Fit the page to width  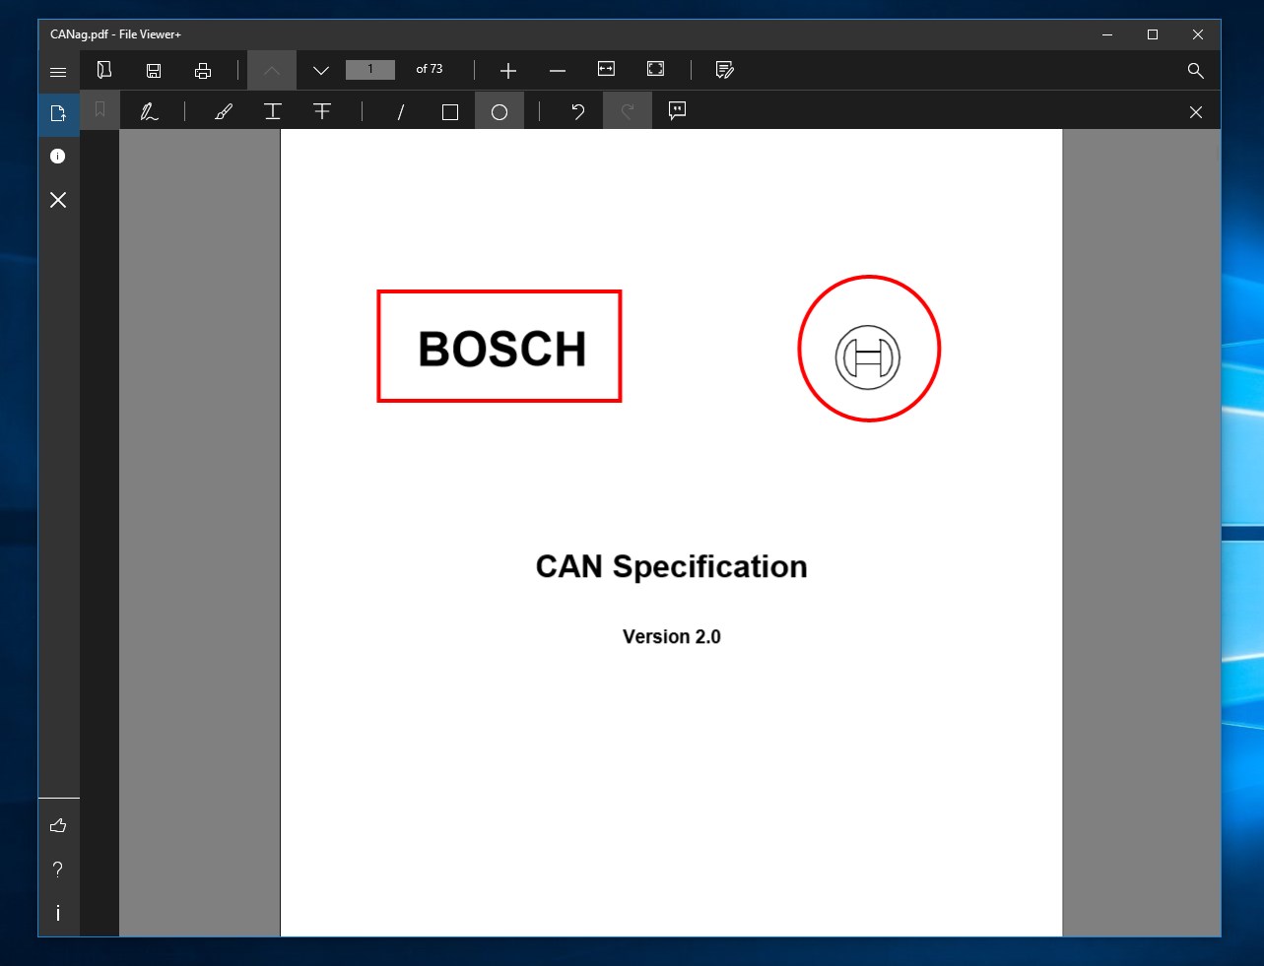coord(607,69)
